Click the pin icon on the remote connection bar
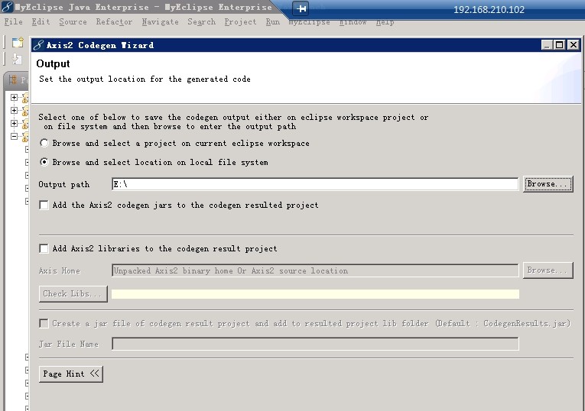 [301, 8]
